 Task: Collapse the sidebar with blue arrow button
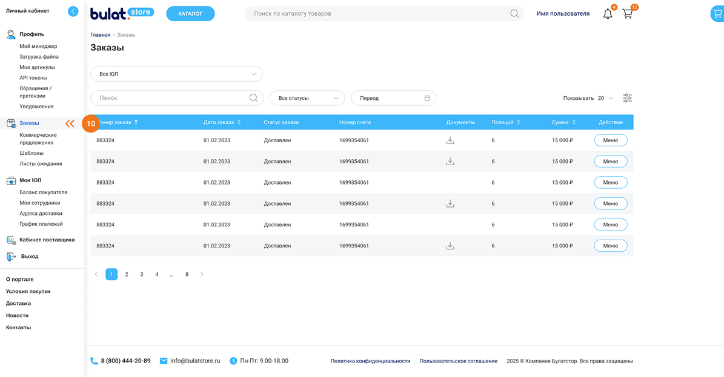pyautogui.click(x=73, y=11)
